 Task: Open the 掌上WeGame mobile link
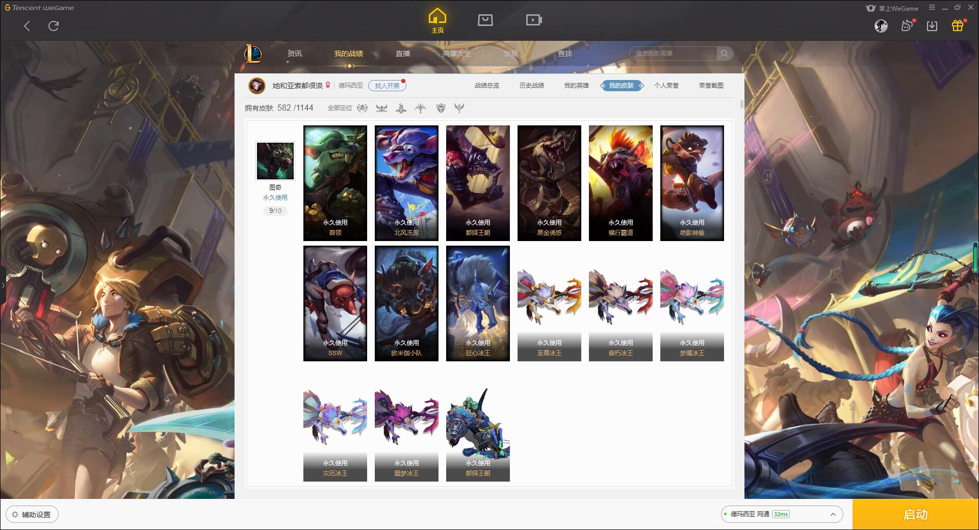(x=892, y=8)
